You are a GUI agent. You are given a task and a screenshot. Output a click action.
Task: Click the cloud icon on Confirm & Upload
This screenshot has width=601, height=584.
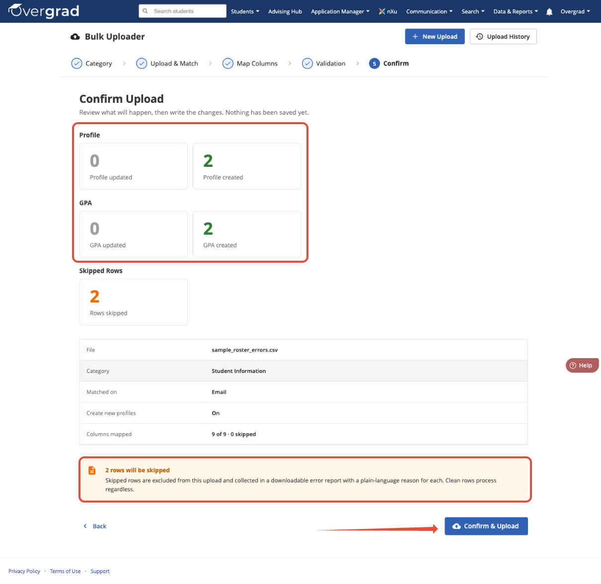[456, 526]
